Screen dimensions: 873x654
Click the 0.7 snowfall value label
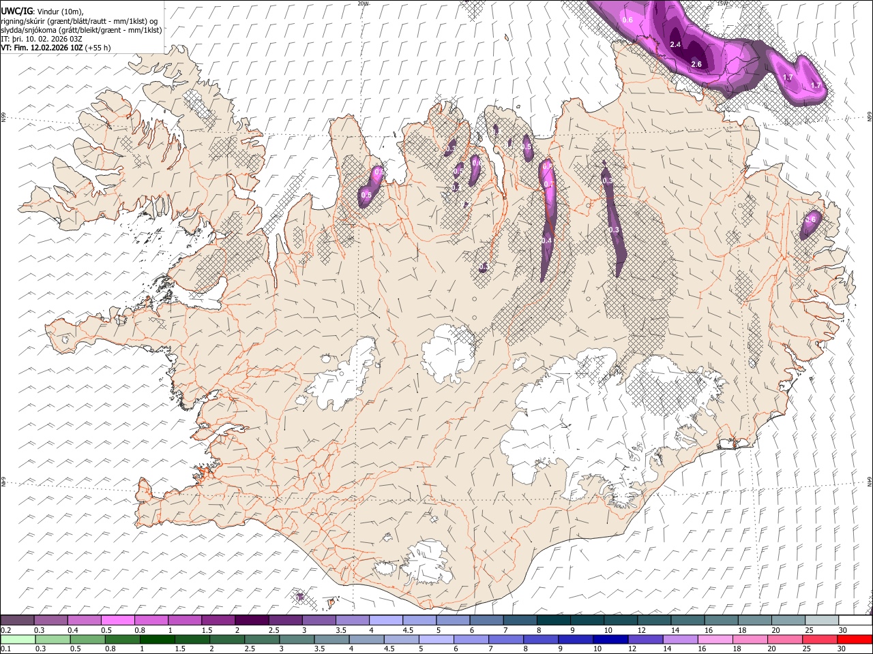[x=548, y=185]
